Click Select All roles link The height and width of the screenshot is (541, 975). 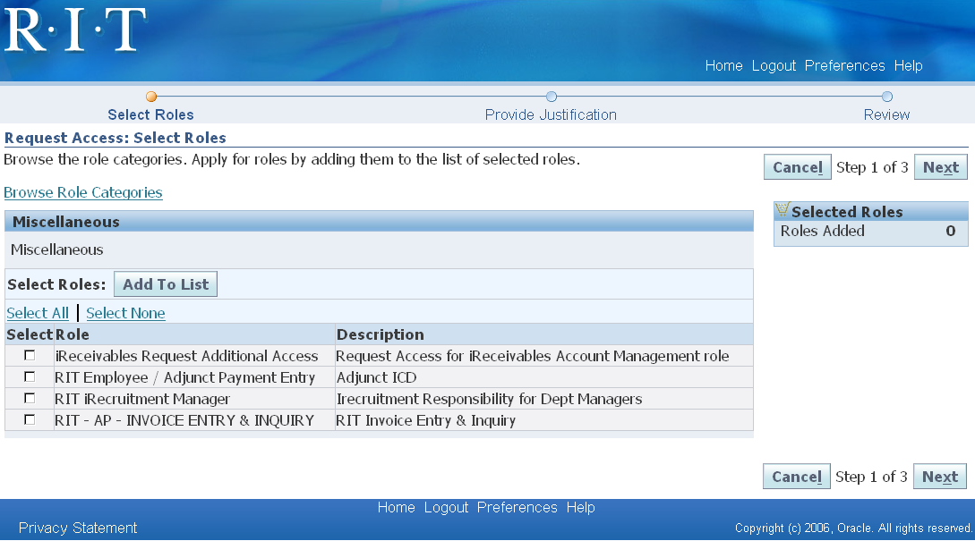pos(38,313)
